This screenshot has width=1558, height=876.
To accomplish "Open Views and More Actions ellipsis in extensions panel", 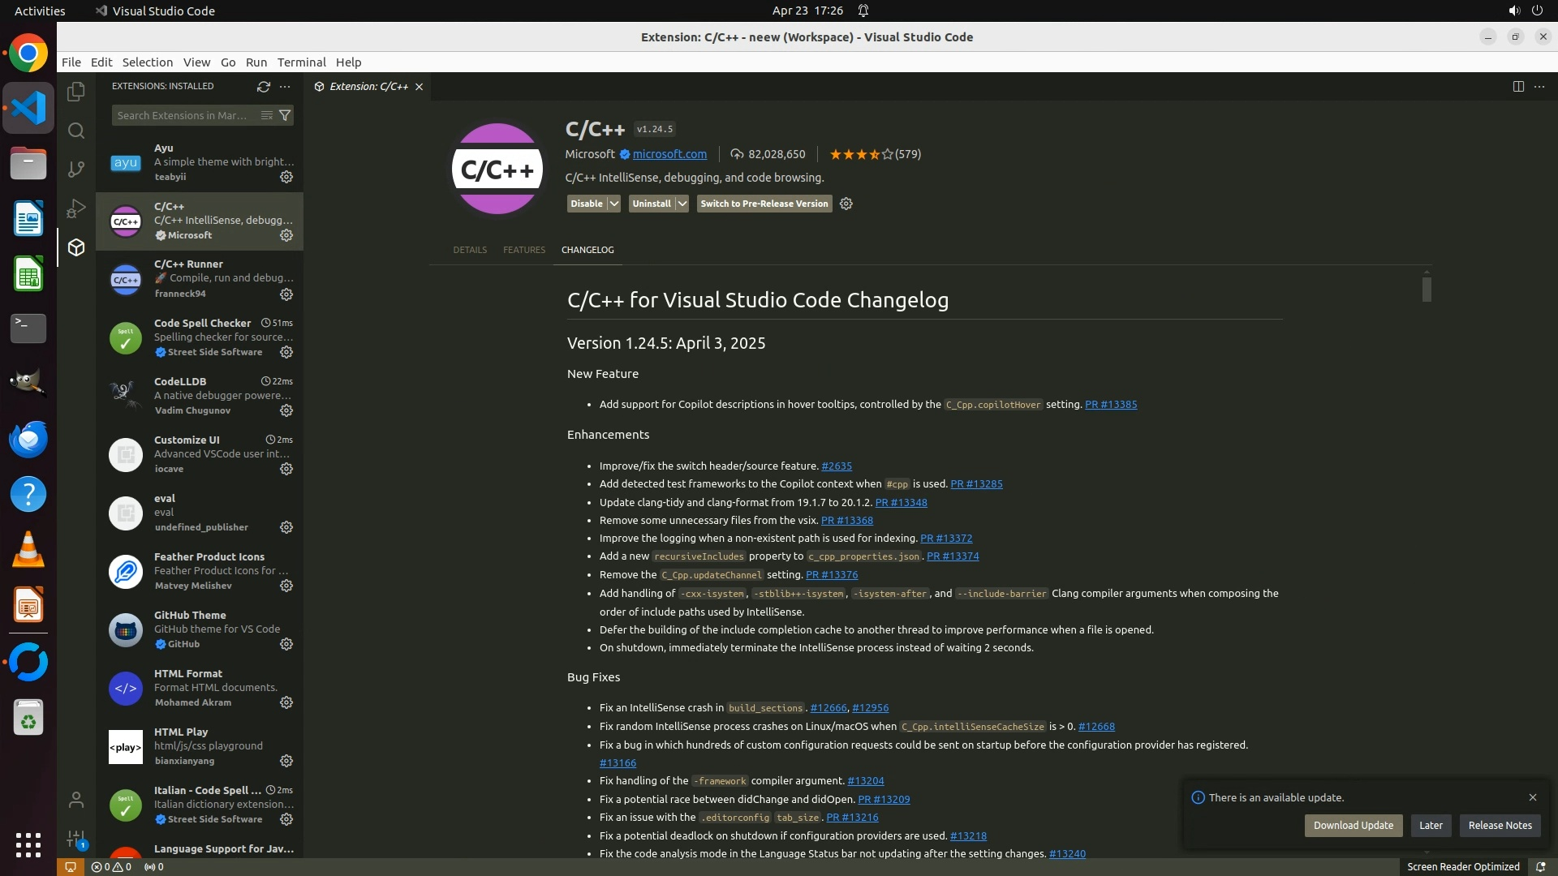I will click(x=285, y=86).
